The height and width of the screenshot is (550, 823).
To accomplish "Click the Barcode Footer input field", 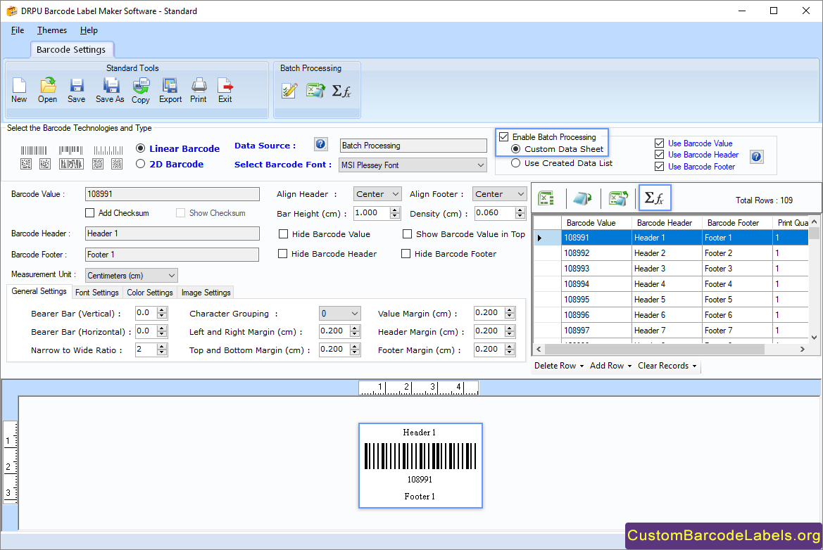I will [172, 255].
